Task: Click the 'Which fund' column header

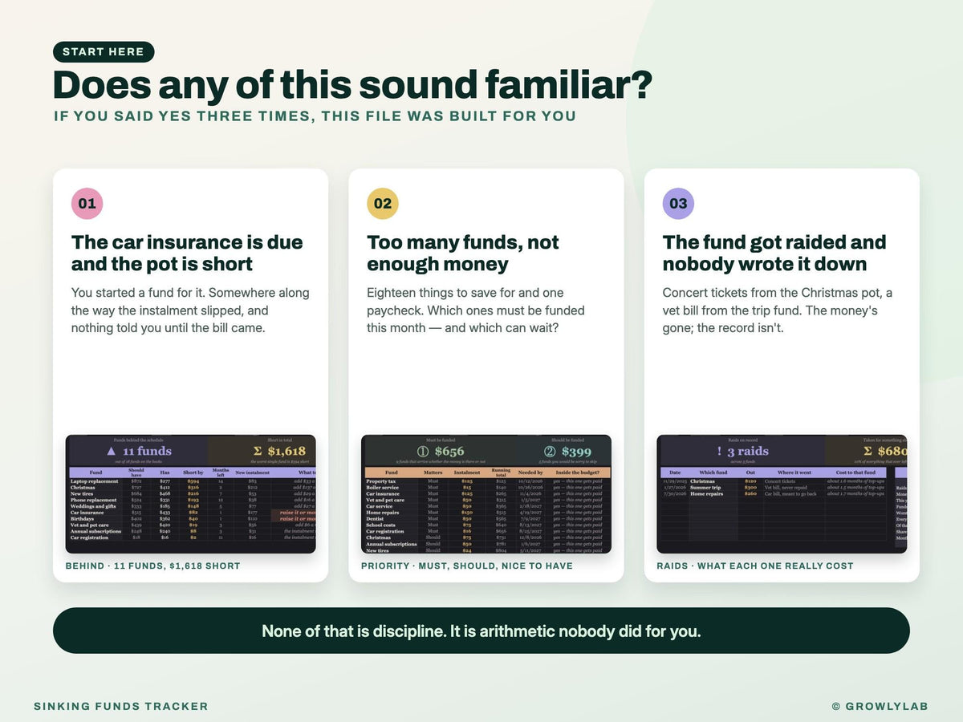Action: [713, 473]
